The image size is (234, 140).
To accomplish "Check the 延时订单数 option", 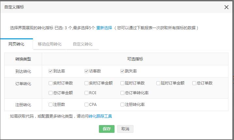I will pos(122,83).
